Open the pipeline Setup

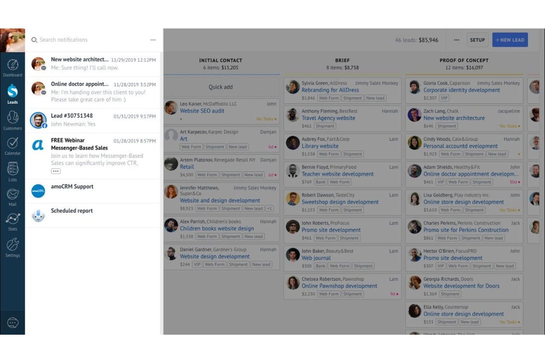477,40
